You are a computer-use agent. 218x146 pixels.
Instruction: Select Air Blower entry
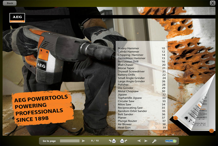click(141, 124)
